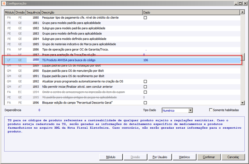Viewport: 249px width, 164px height.
Task: Open the Tipo Dado Numérico dropdown
Action: (x=190, y=110)
